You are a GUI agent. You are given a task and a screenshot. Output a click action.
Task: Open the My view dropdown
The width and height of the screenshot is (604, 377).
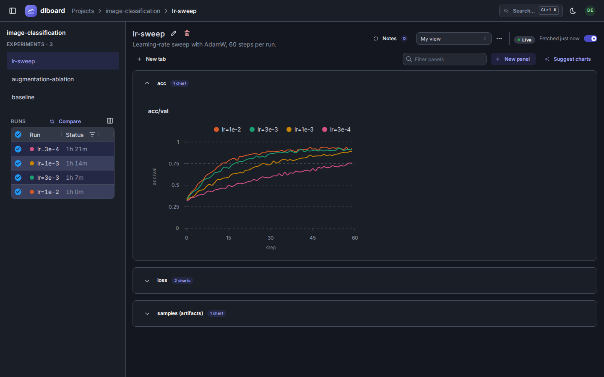(453, 39)
